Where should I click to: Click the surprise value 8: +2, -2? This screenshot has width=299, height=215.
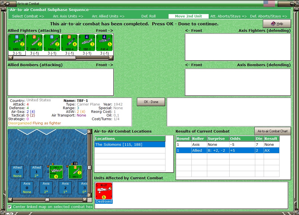pyautogui.click(x=218, y=150)
